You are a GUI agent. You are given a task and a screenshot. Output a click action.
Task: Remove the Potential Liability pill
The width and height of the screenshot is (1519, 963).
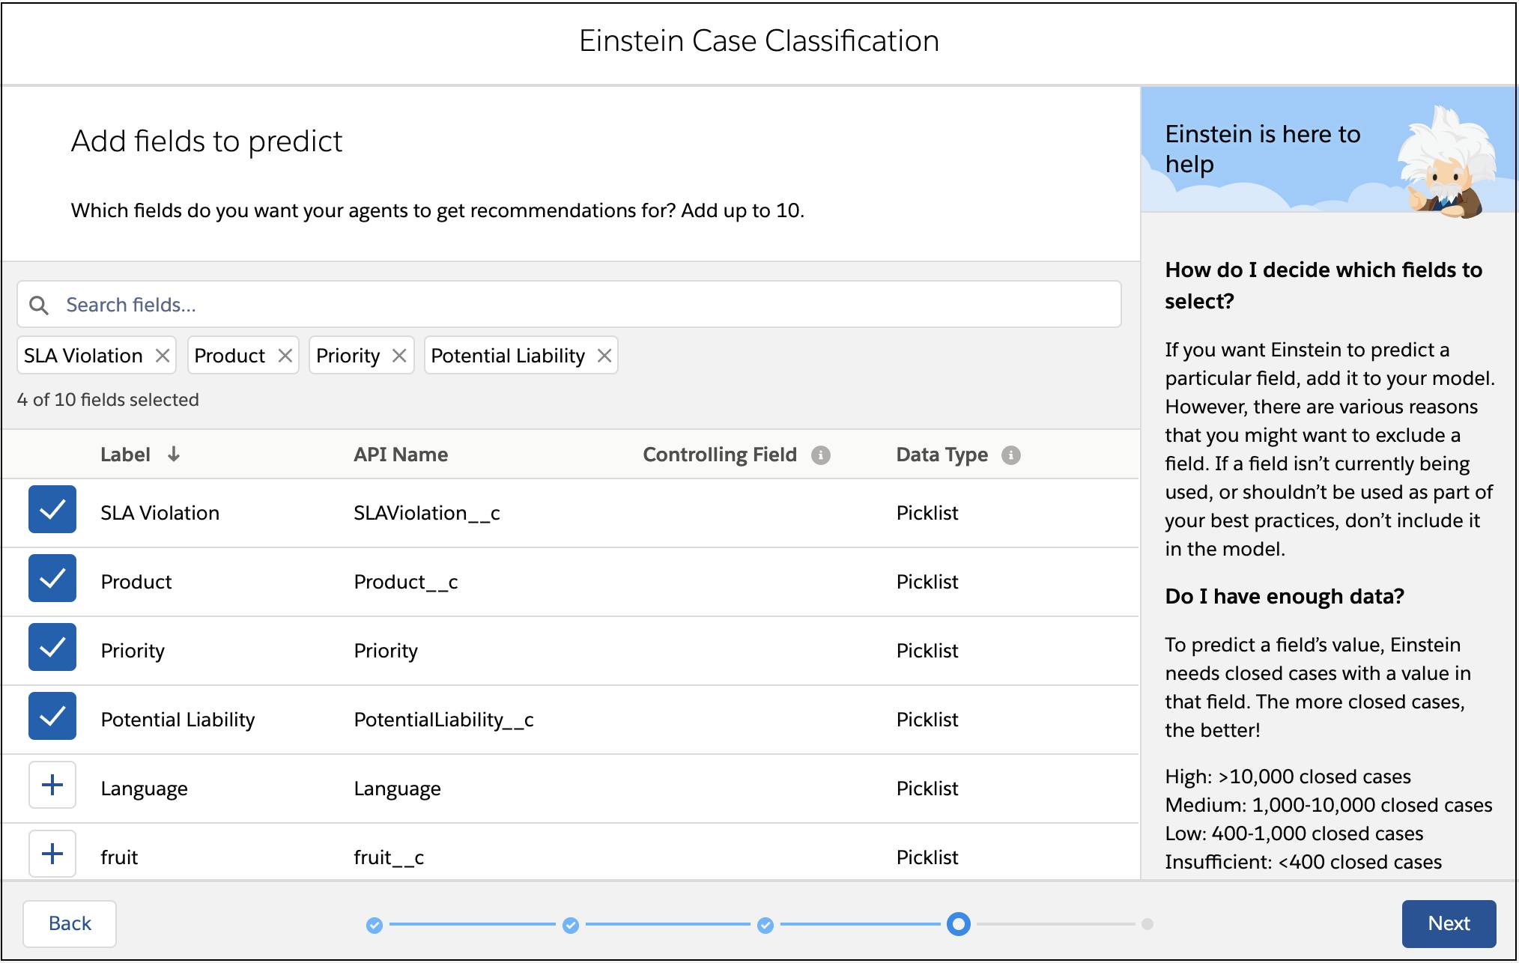click(604, 356)
